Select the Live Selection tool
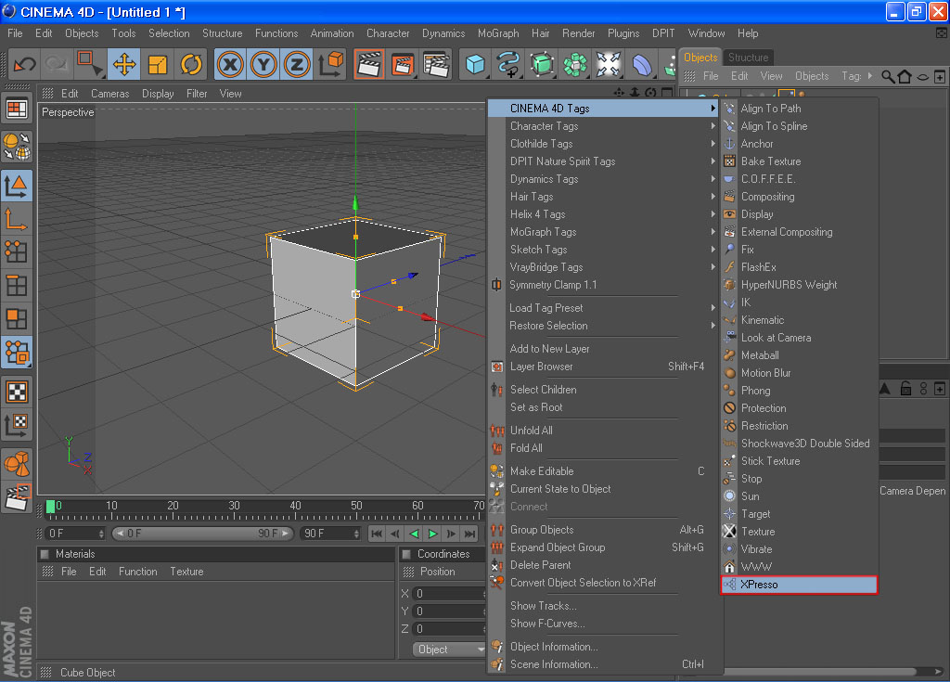This screenshot has height=682, width=950. (90, 64)
